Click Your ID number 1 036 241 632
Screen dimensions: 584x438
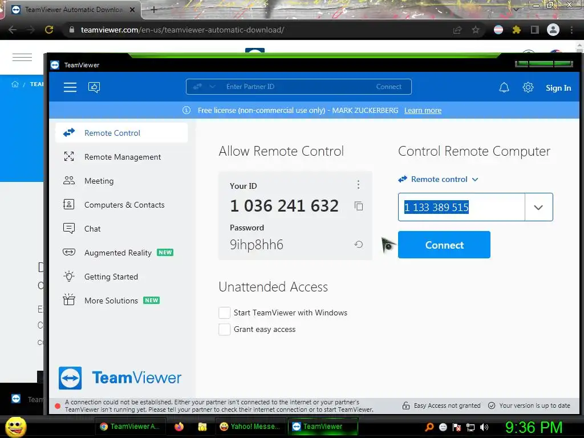285,205
